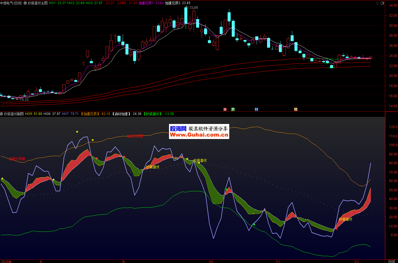
Task: Click the 【启动加速】 indicator value label
Action: click(127, 114)
